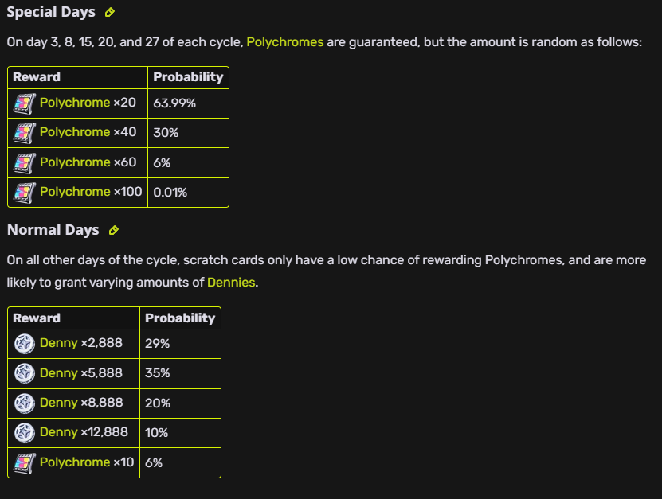Click the edit pencil beside Normal Days
662x499 pixels.
114,230
